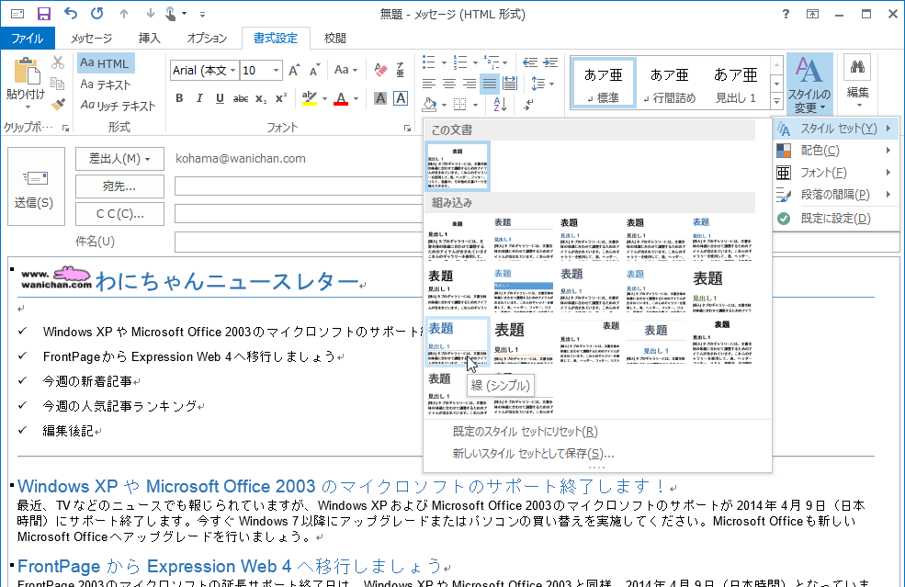The height and width of the screenshot is (587, 905).
Task: Click the multilevel list icon
Action: (x=492, y=62)
